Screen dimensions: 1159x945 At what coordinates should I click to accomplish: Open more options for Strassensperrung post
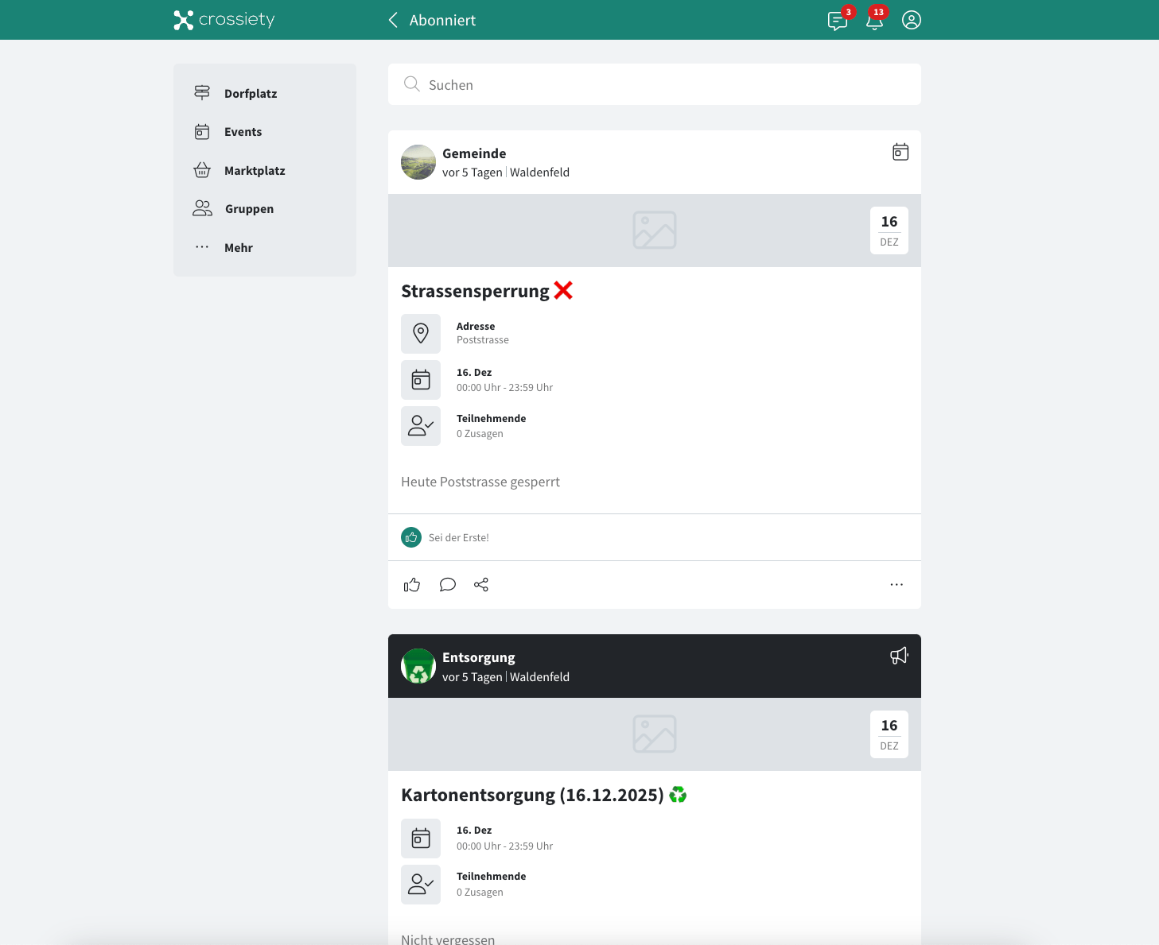pyautogui.click(x=896, y=585)
